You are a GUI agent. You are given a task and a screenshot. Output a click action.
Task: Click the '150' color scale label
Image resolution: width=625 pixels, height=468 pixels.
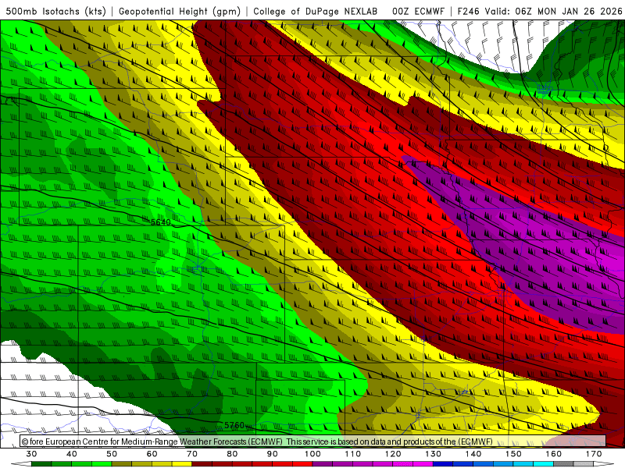514,454
